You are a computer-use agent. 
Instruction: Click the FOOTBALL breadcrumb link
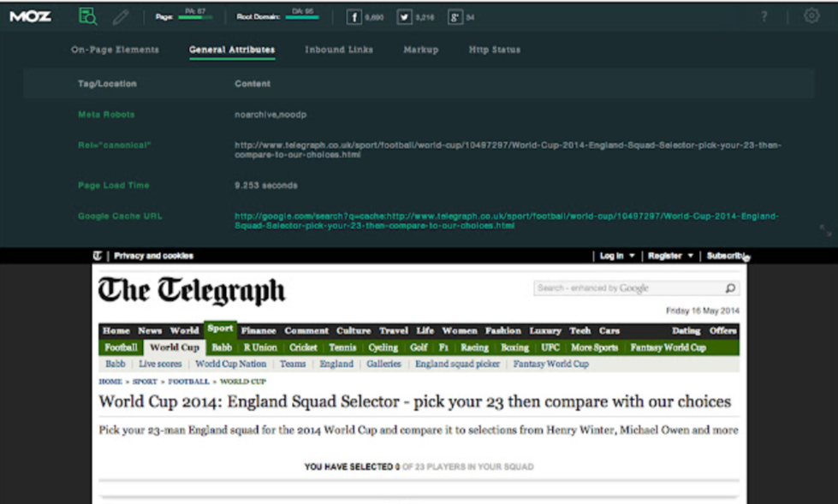pos(188,382)
